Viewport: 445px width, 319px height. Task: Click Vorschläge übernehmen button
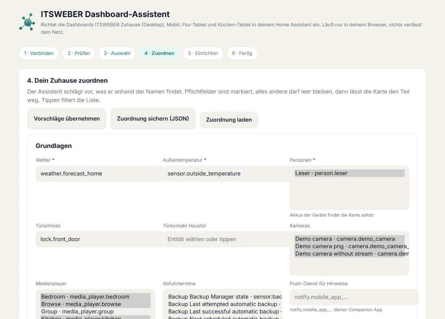click(67, 119)
